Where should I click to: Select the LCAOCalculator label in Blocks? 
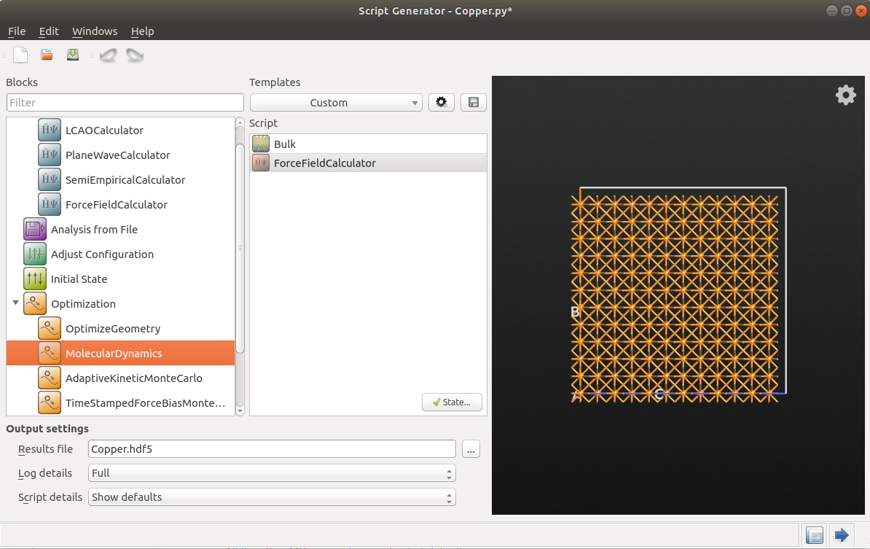coord(104,131)
